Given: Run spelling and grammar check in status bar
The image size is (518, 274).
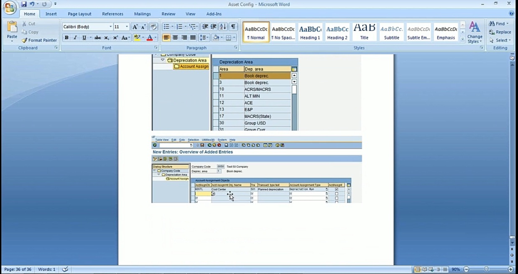Looking at the screenshot, I should (x=65, y=269).
